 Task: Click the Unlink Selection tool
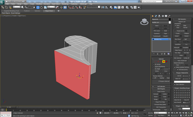[x=6, y=7]
